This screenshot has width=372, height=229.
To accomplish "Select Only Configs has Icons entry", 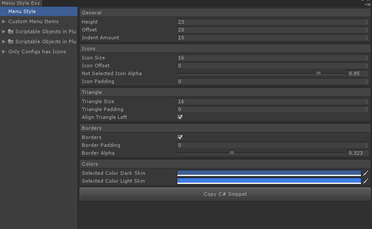I will 37,52.
